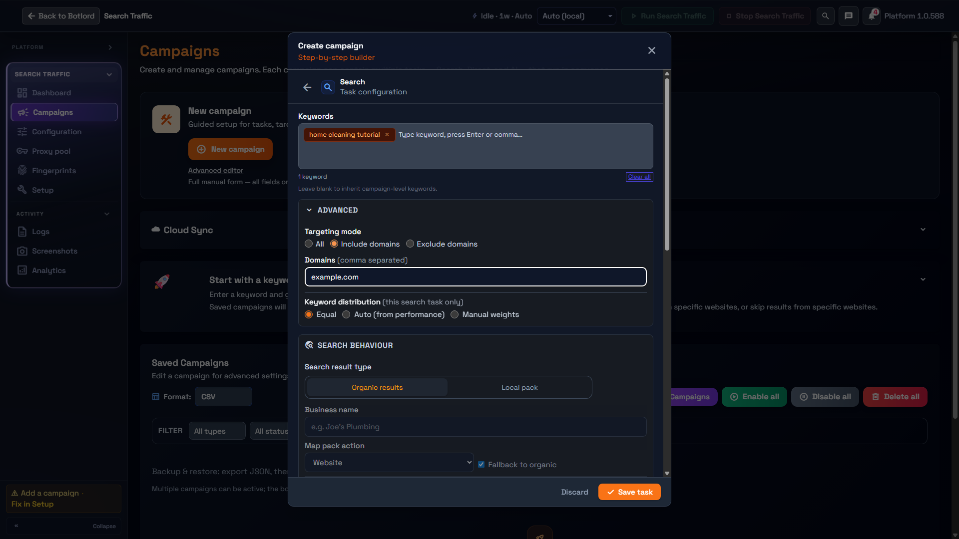Toggle Fallback to organic checkbox
The height and width of the screenshot is (539, 959).
tap(481, 465)
